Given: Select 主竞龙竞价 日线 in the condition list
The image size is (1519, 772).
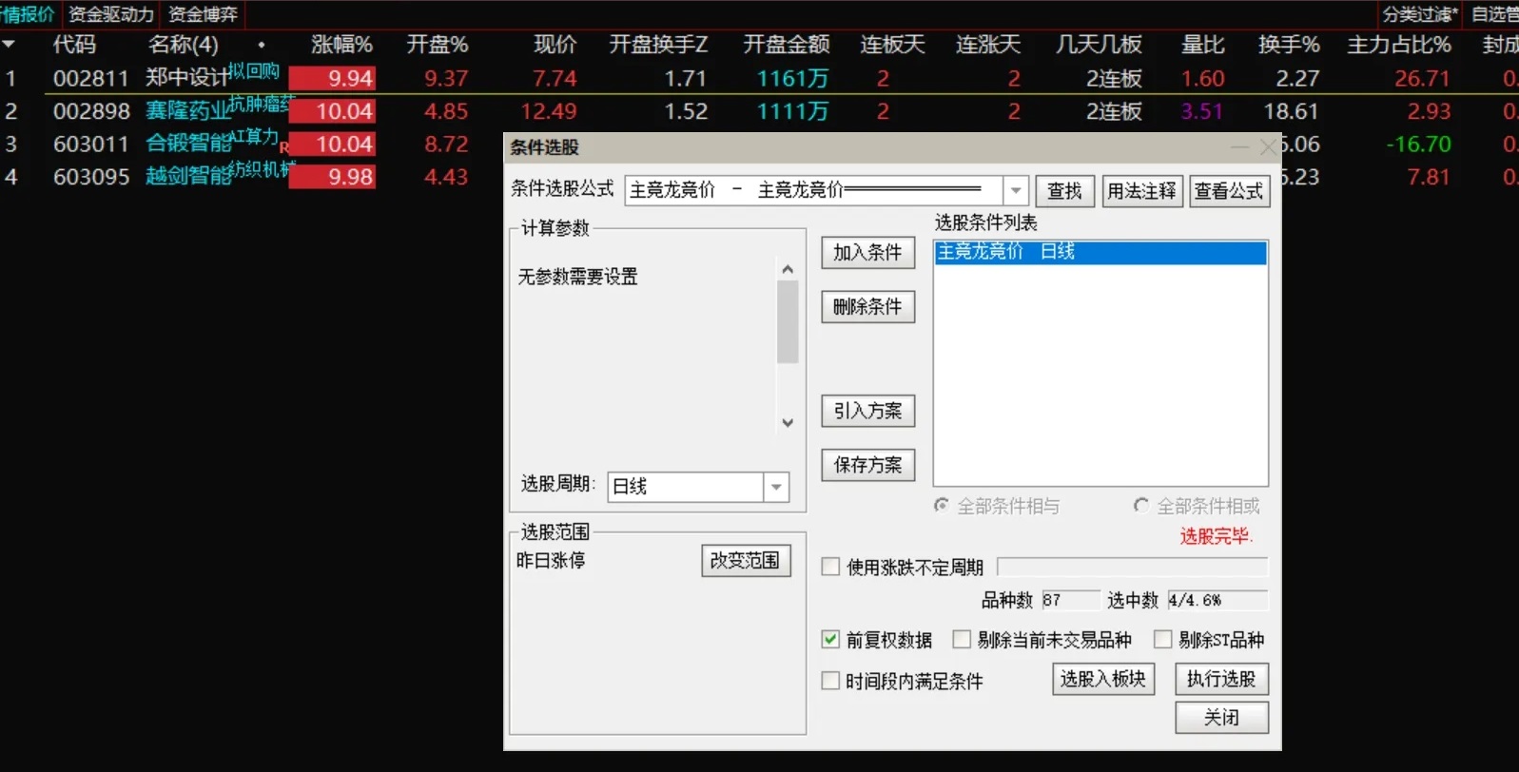Looking at the screenshot, I should pyautogui.click(x=1100, y=252).
